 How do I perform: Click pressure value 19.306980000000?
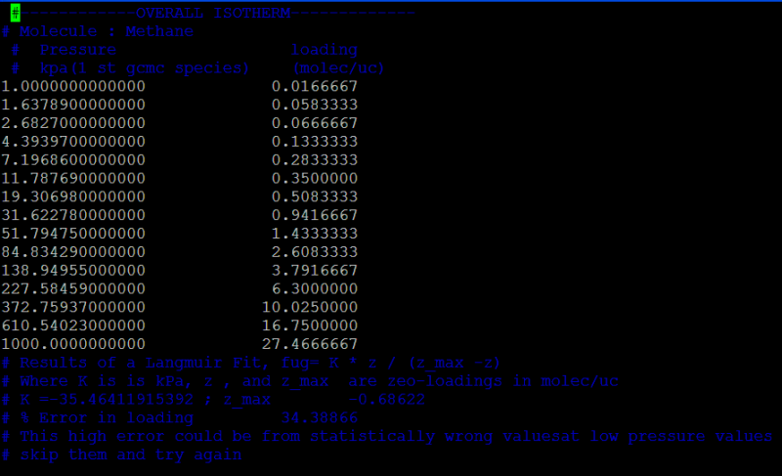pyautogui.click(x=73, y=196)
